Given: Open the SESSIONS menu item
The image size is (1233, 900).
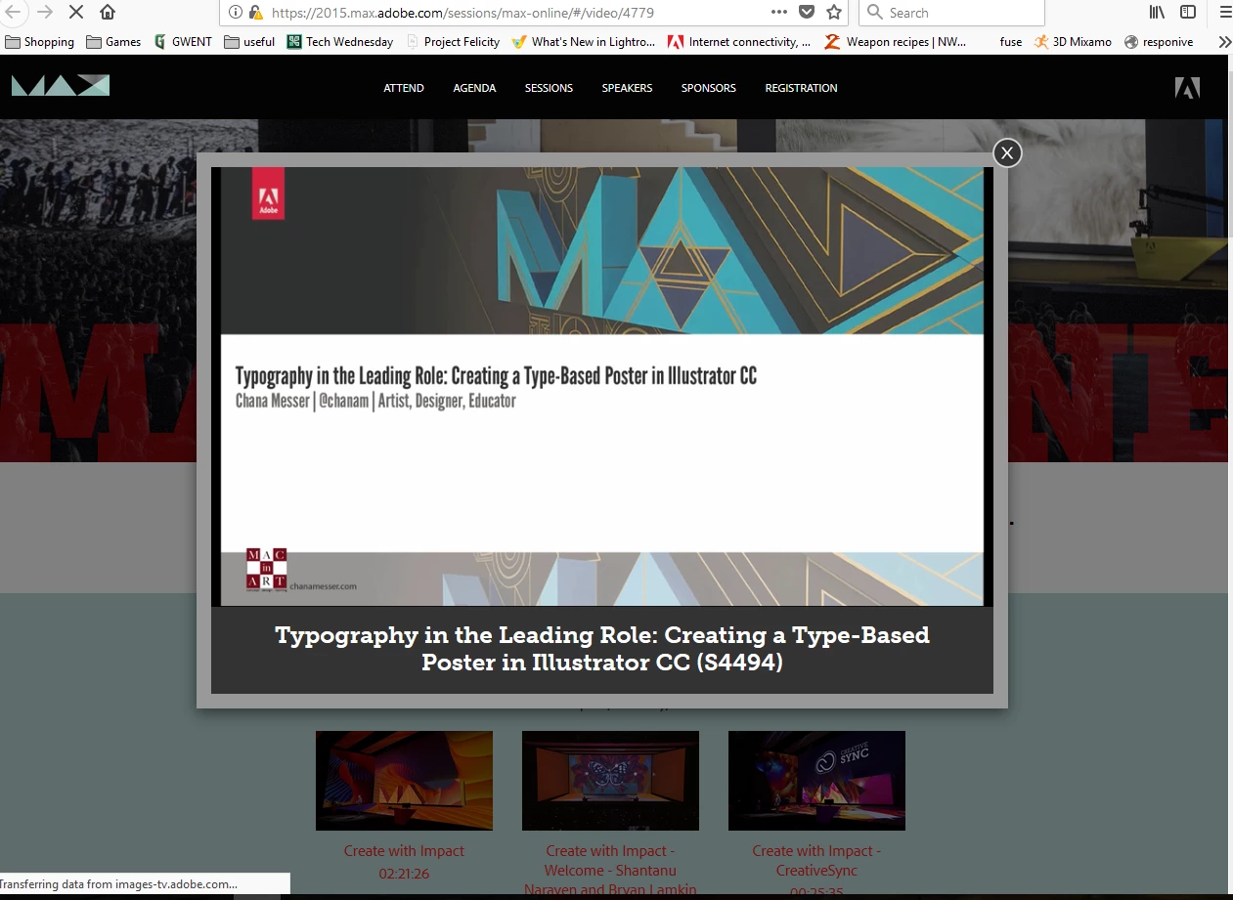Looking at the screenshot, I should pos(549,88).
